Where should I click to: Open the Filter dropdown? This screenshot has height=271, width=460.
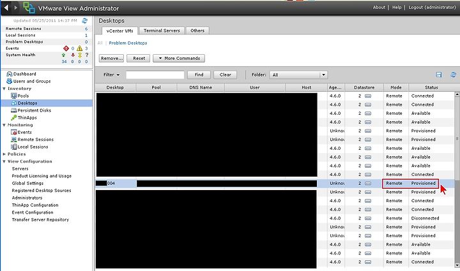pyautogui.click(x=111, y=75)
